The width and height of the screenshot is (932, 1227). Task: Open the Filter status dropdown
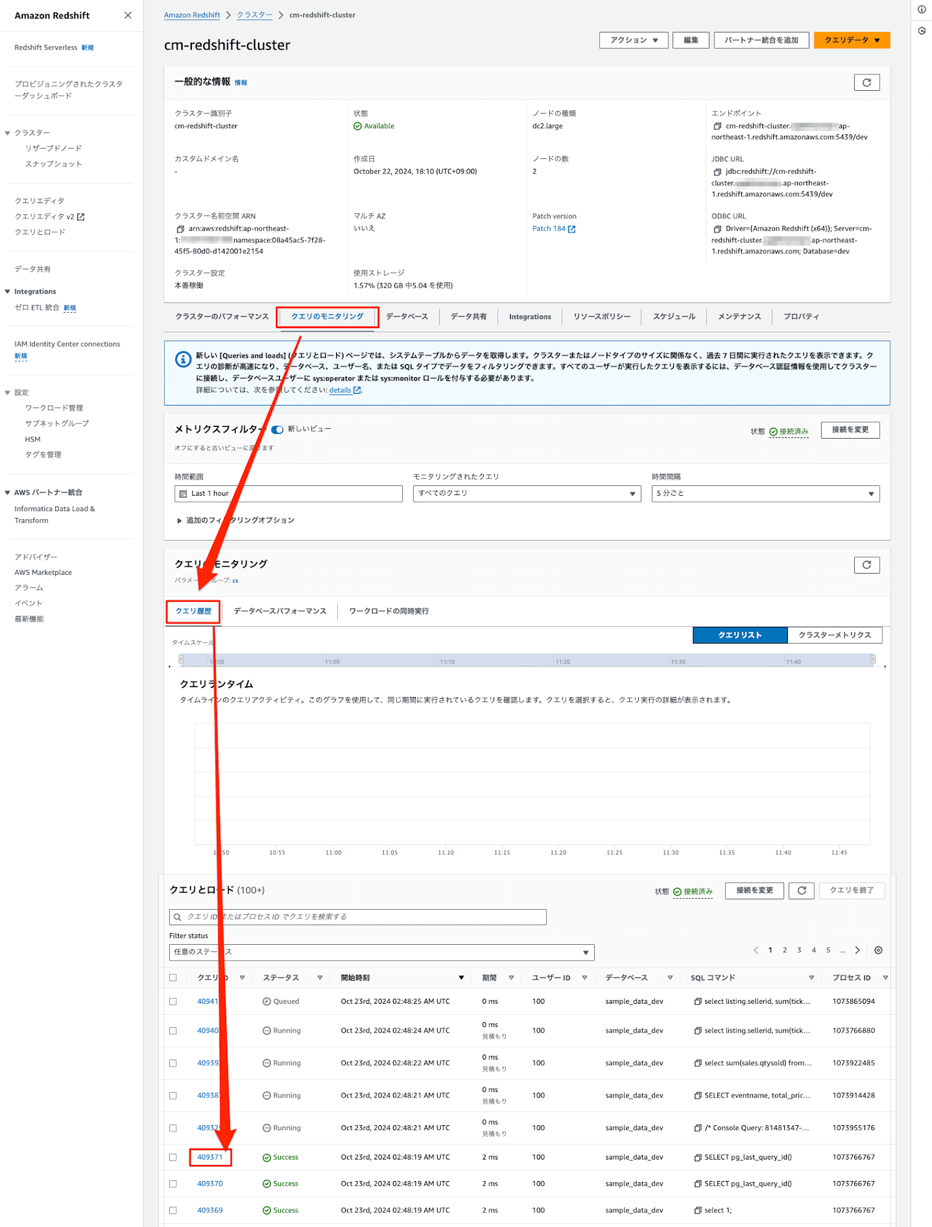coord(381,952)
